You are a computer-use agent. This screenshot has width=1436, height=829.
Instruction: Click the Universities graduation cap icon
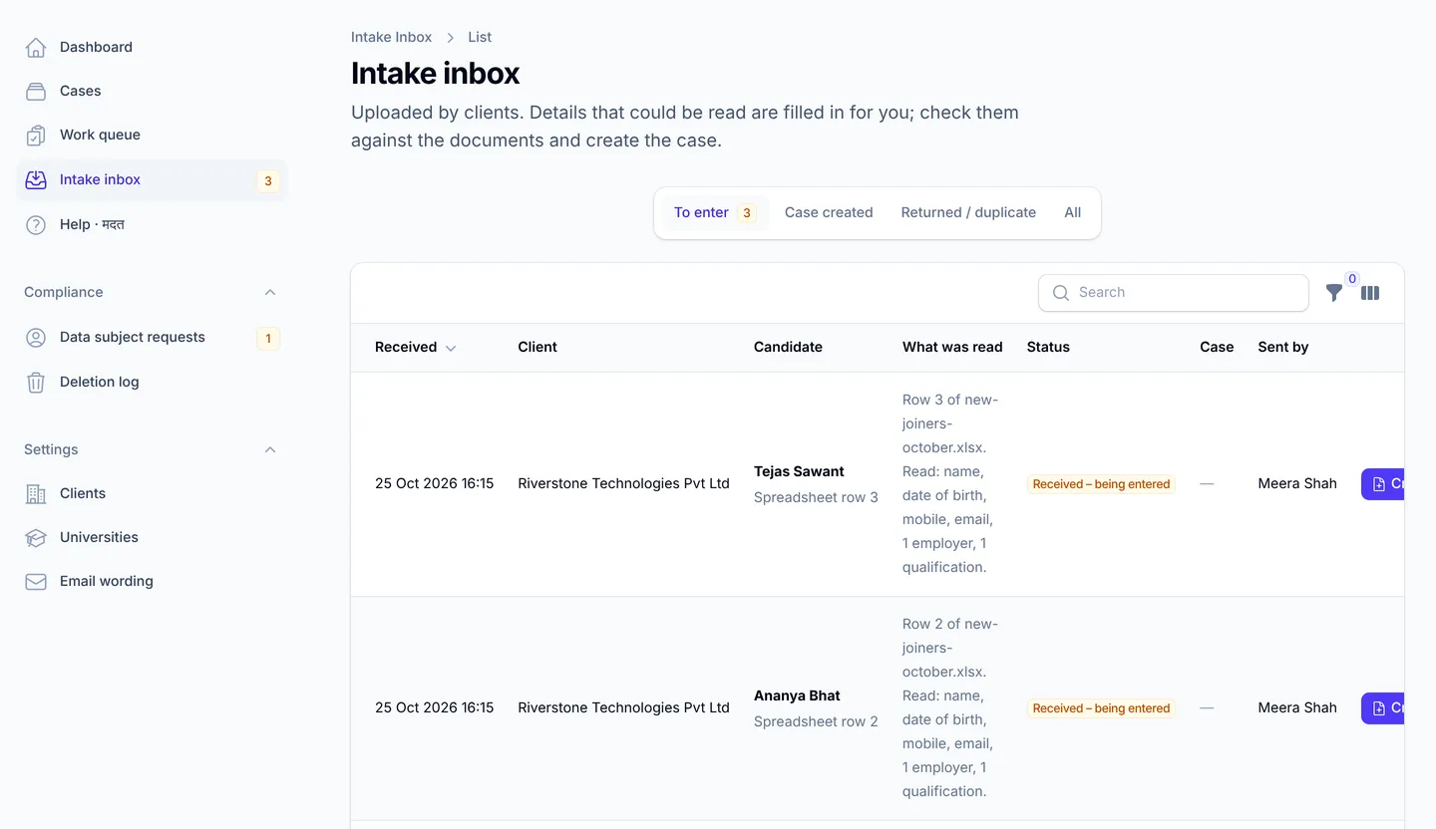pos(36,537)
